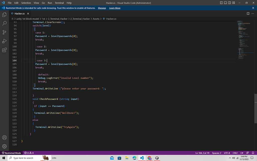Show hidden system tray icons
This screenshot has height=161, width=257.
coord(230,158)
